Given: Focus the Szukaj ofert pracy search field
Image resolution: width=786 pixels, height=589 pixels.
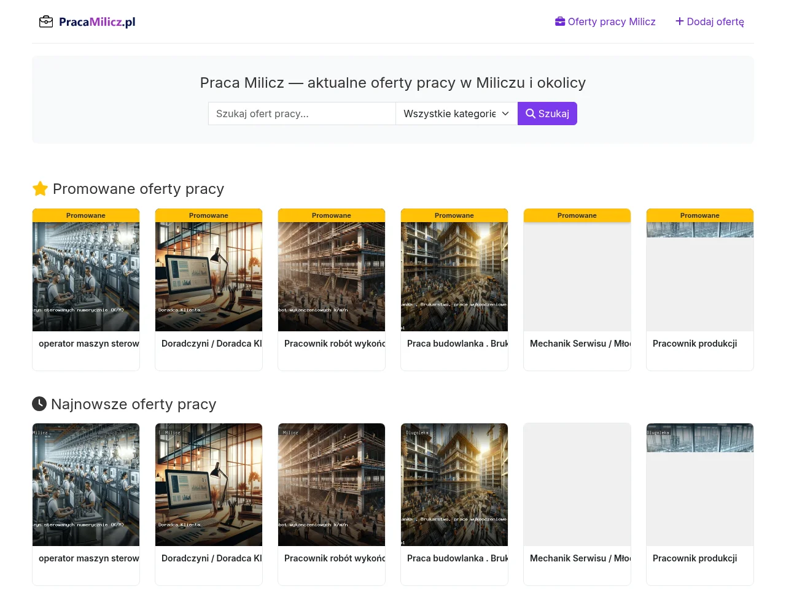Looking at the screenshot, I should pyautogui.click(x=302, y=114).
